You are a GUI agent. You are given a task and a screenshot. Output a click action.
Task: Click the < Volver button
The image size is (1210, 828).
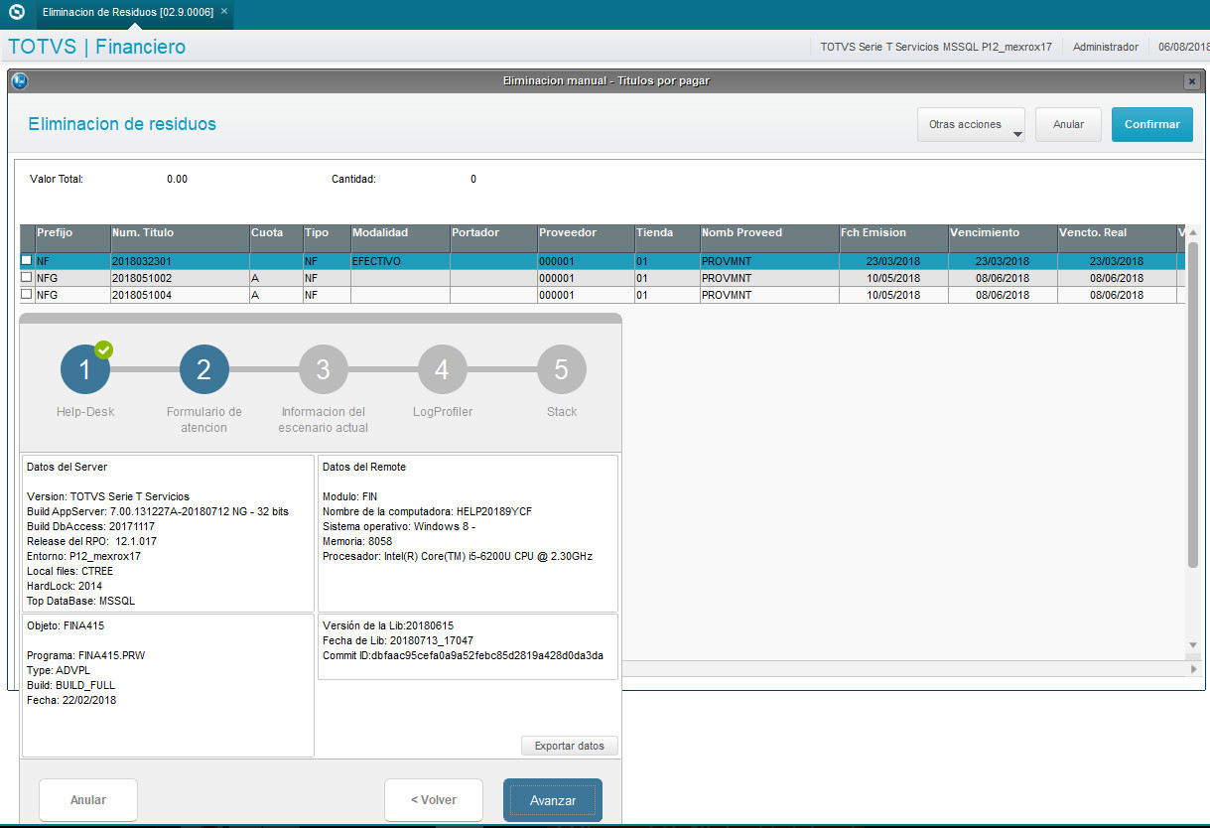(x=434, y=800)
